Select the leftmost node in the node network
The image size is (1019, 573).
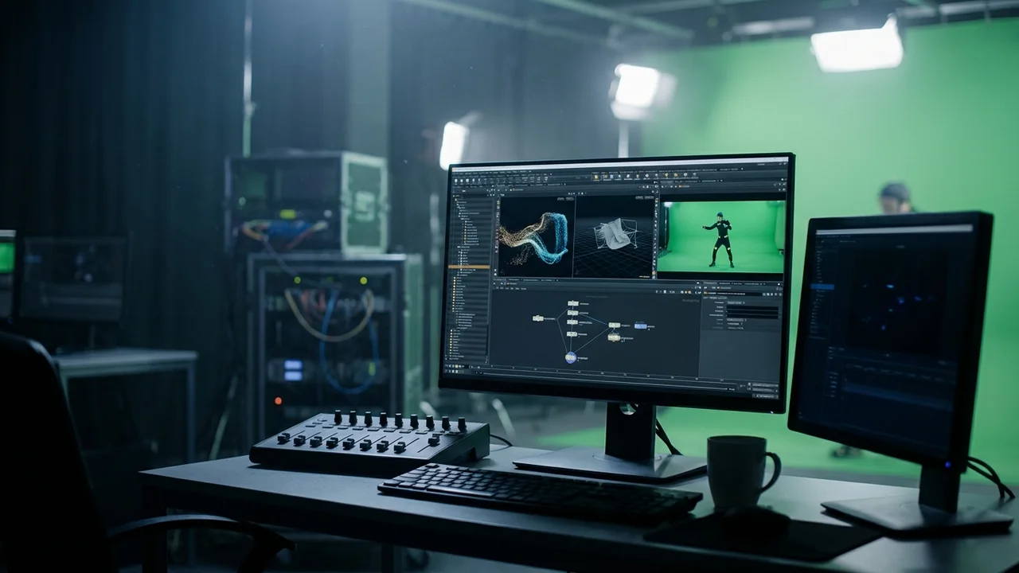tap(538, 318)
